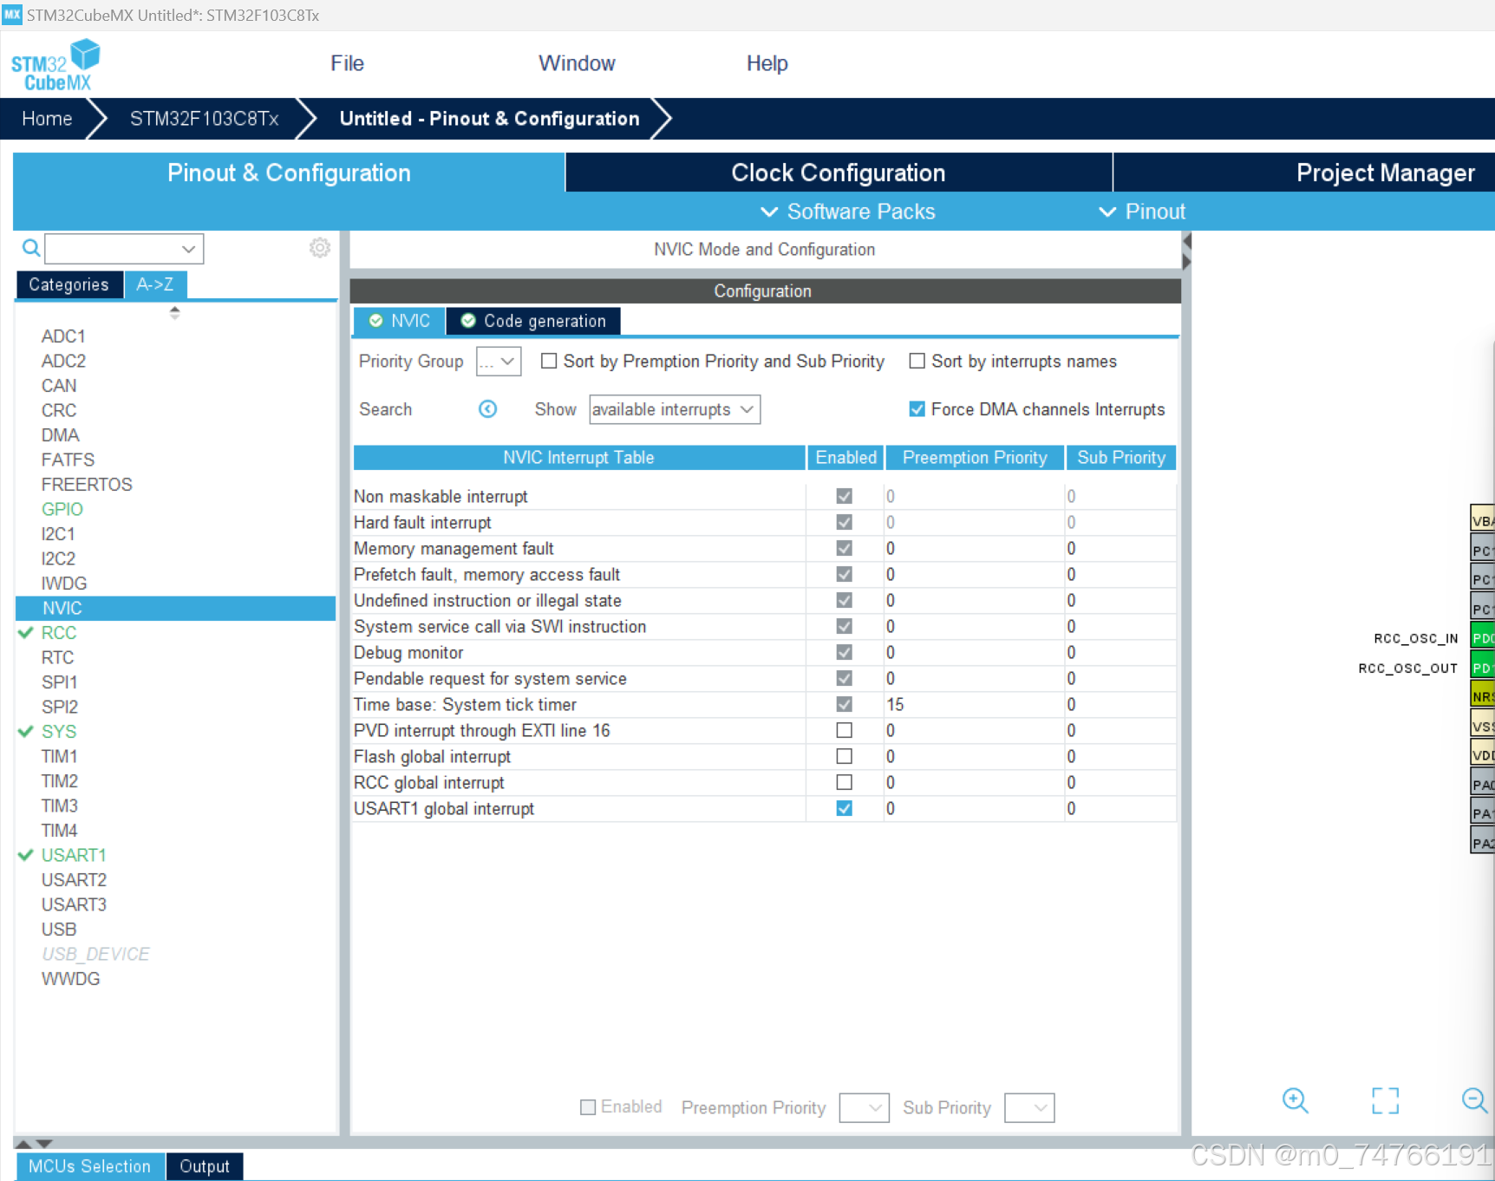Open the File menu
The image size is (1495, 1181).
[347, 63]
